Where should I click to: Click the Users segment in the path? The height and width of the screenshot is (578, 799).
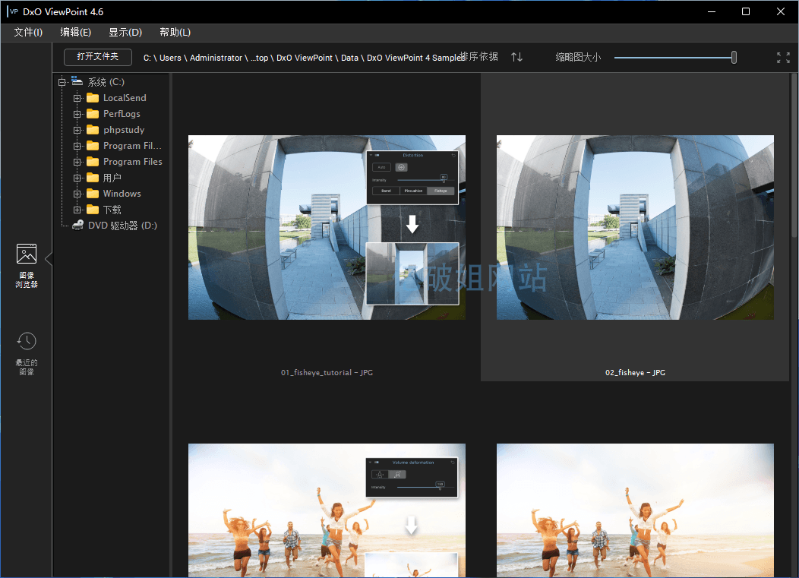(x=170, y=58)
